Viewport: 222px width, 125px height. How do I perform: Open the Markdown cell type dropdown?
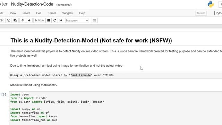click(x=77, y=20)
